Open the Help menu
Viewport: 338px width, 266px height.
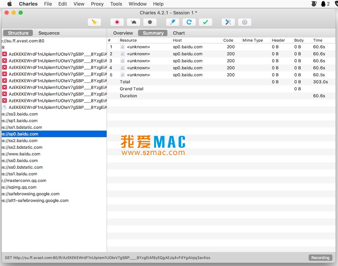tap(158, 3)
